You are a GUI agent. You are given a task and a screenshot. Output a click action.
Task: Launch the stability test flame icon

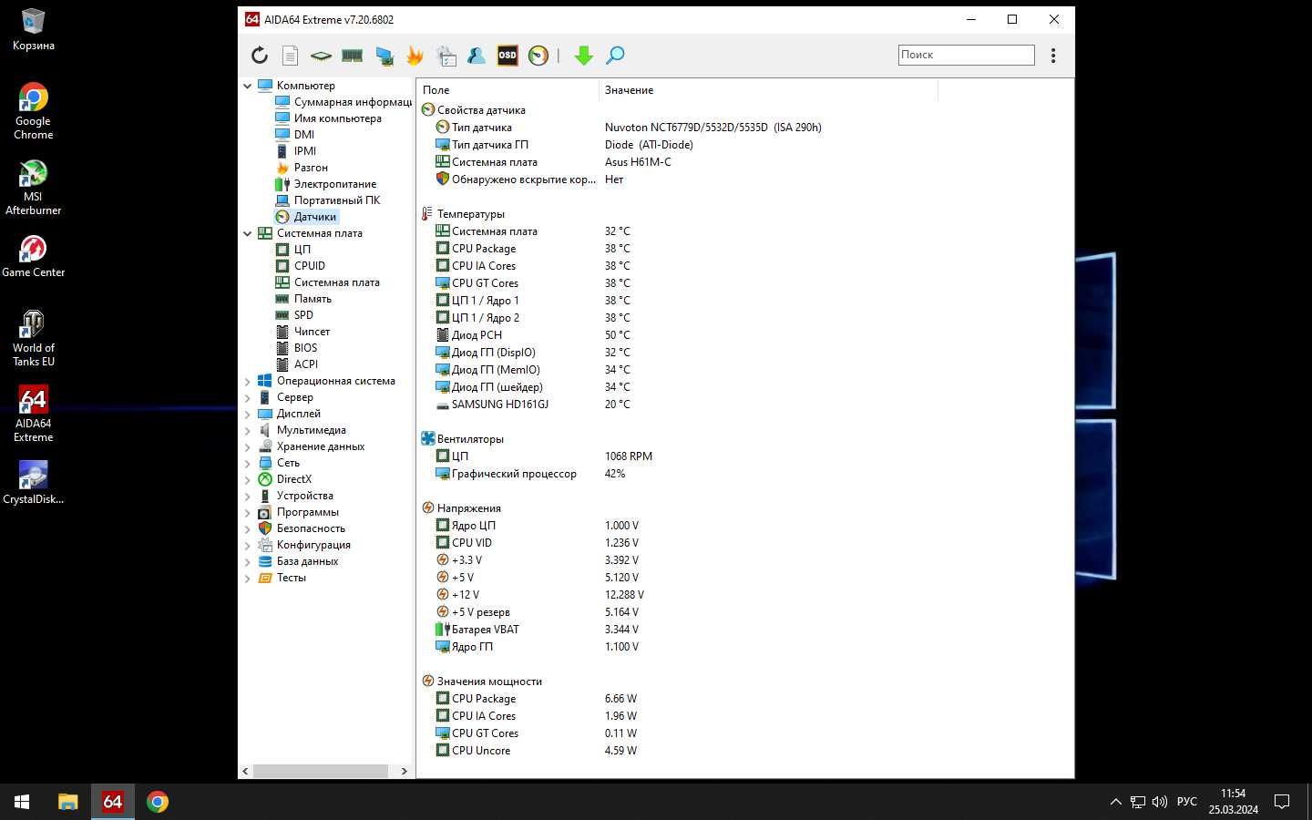click(x=415, y=56)
